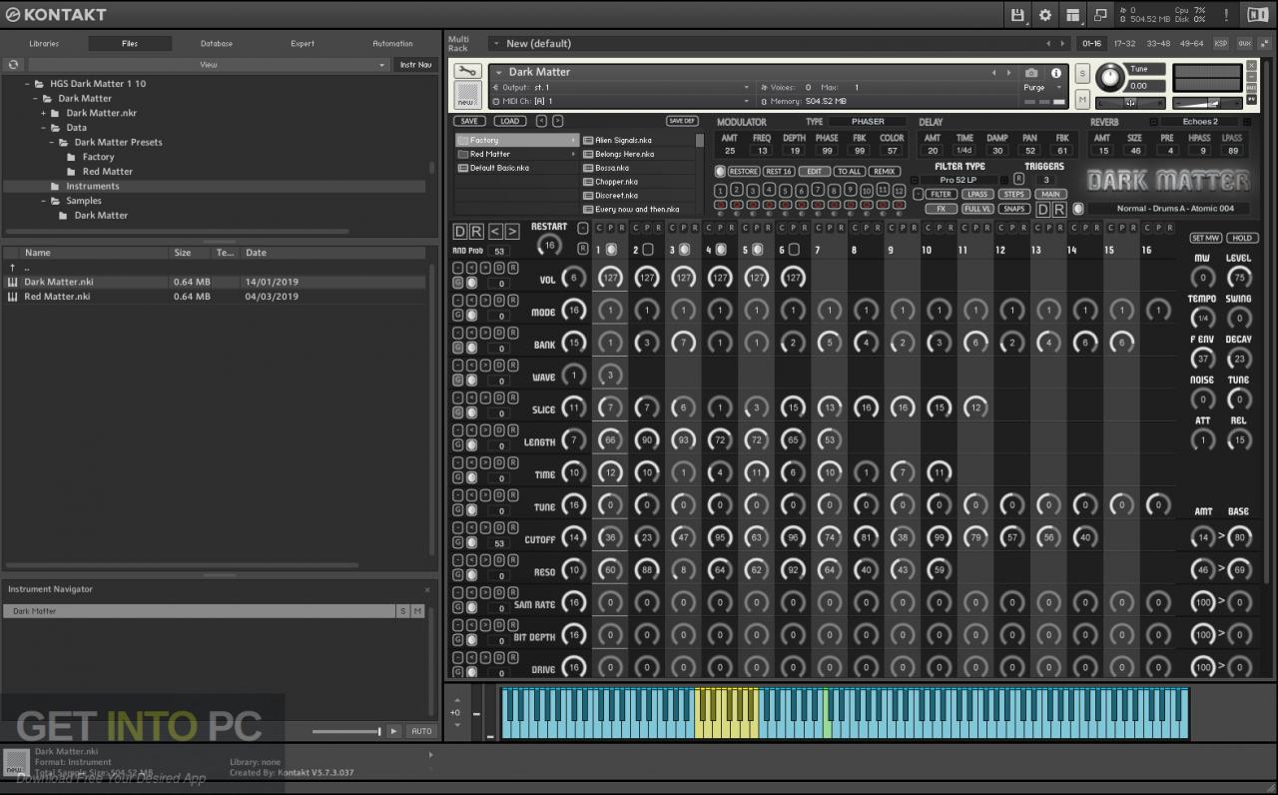The height and width of the screenshot is (795, 1278).
Task: Click the Dark Matter folder icon under Samples
Action: (x=64, y=216)
